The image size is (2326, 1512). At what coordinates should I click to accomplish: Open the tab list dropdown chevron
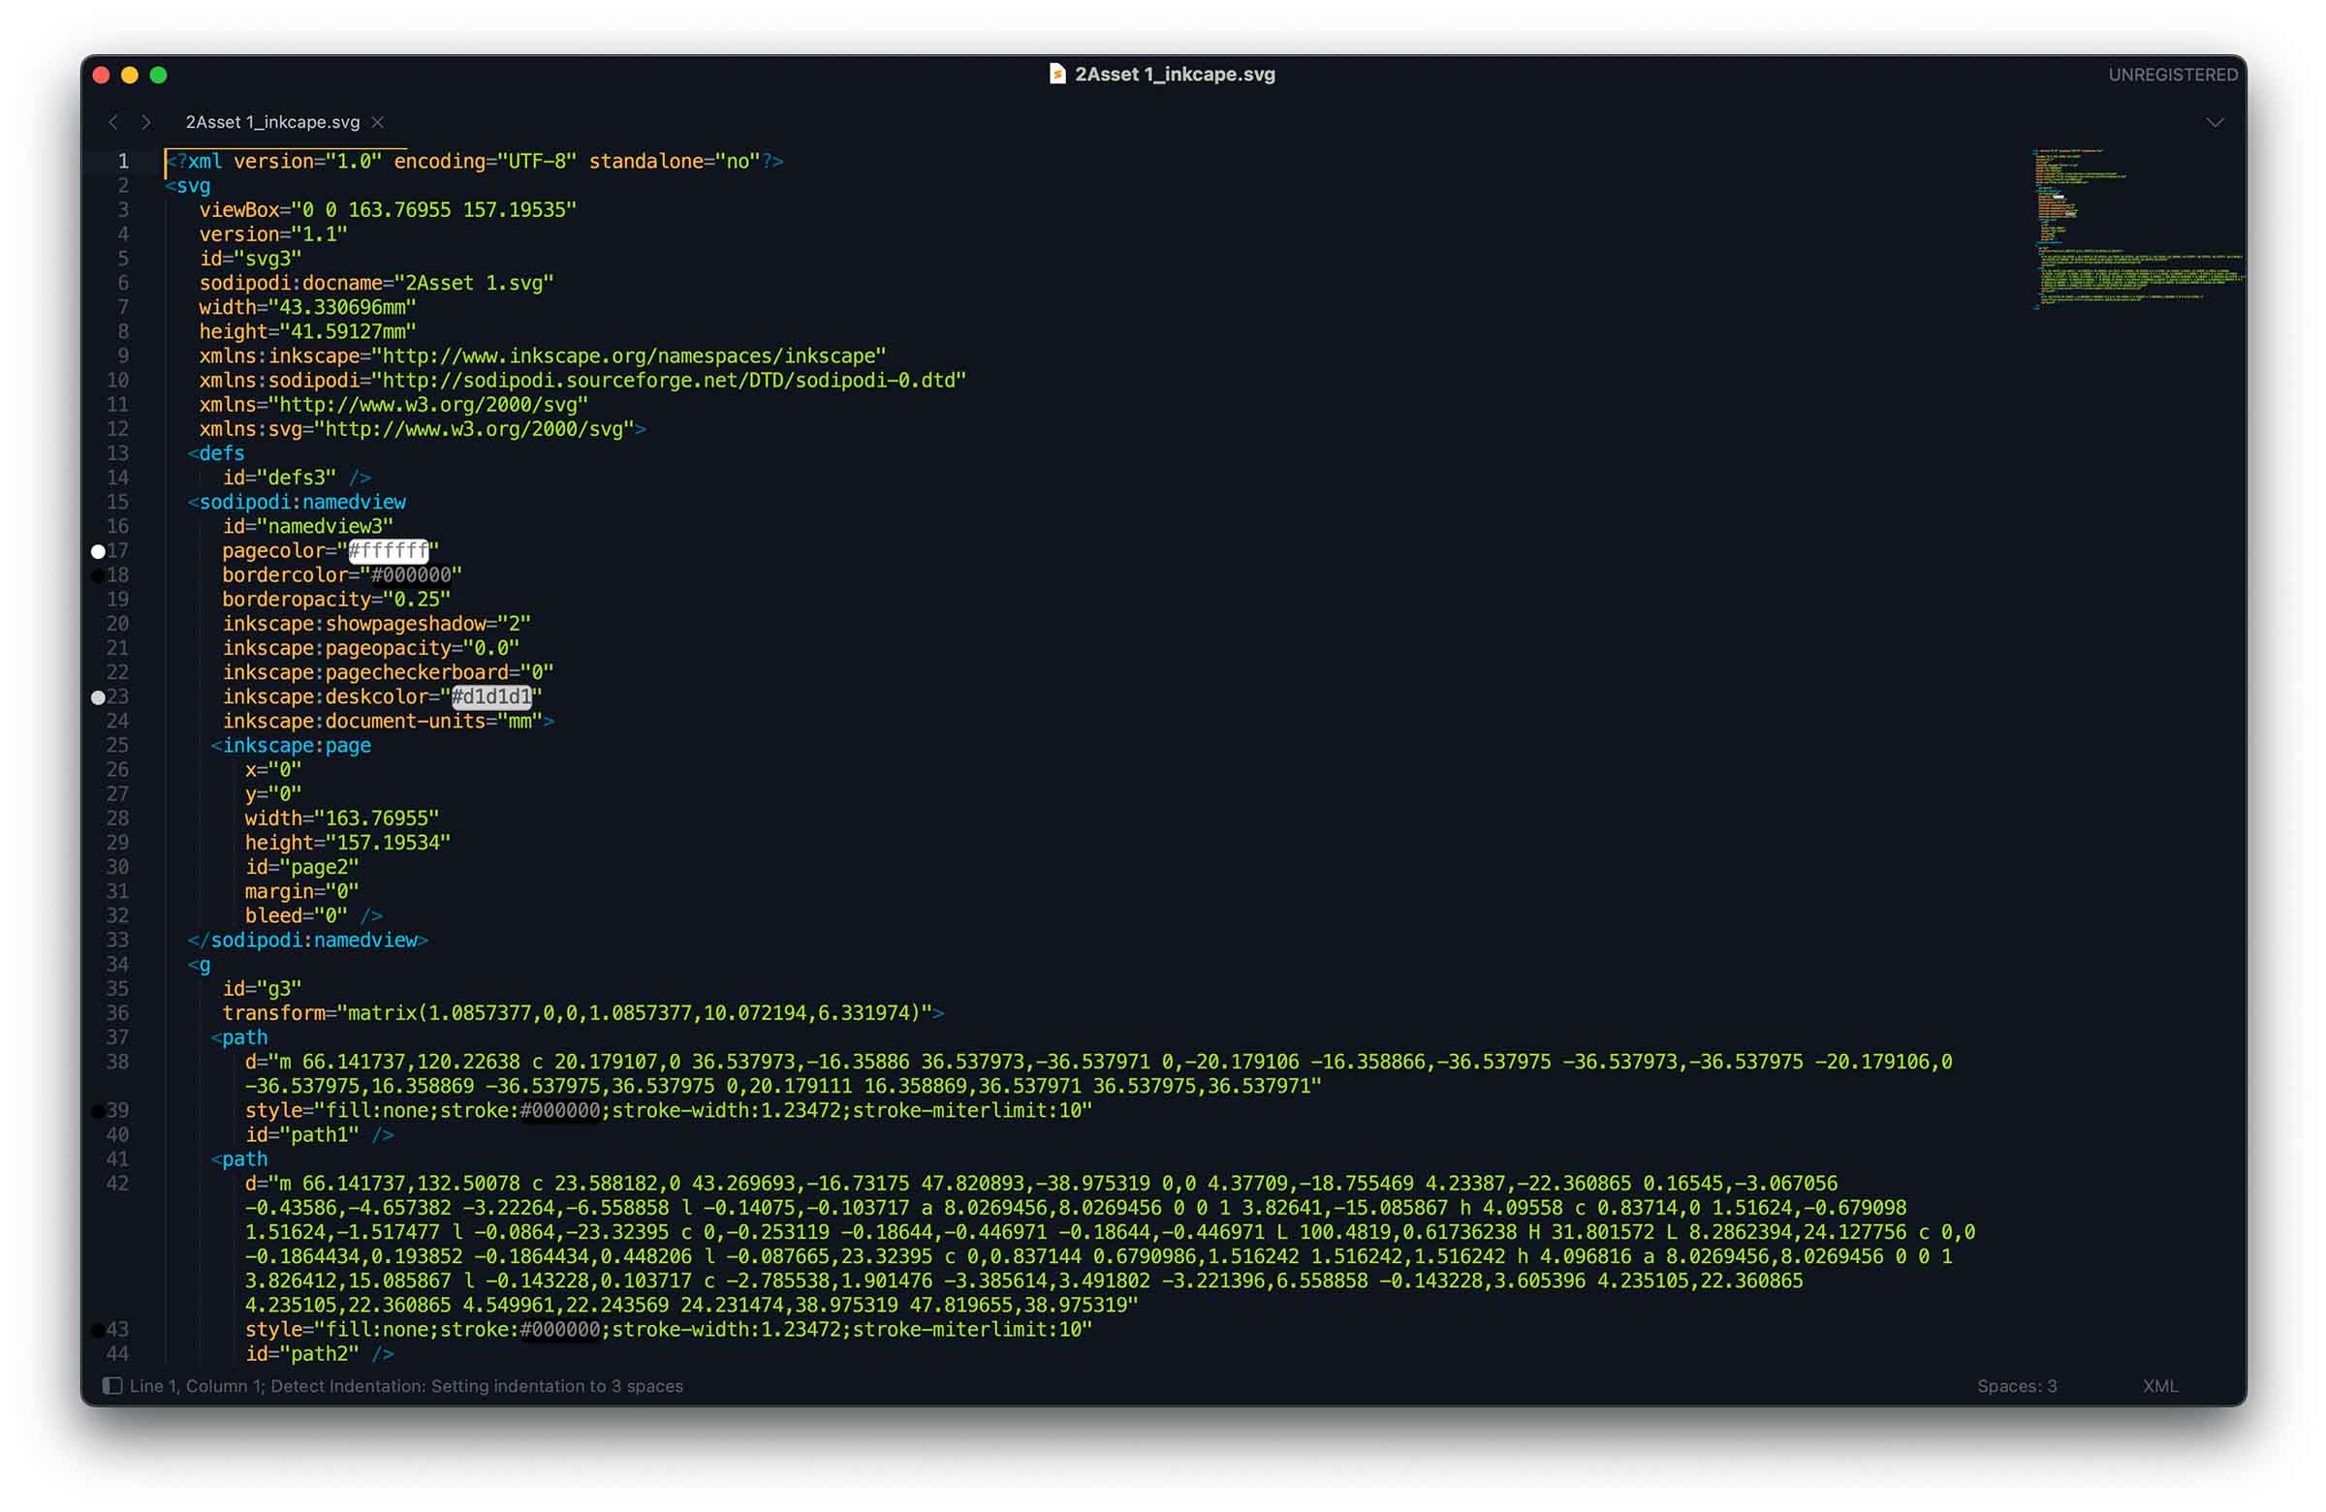click(2215, 122)
